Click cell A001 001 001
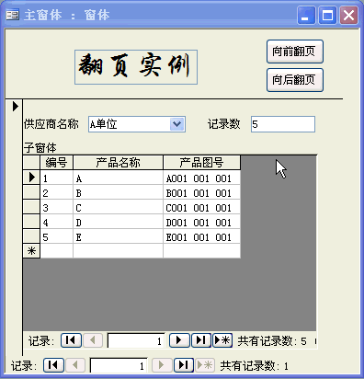364x379 pixels. tap(201, 178)
